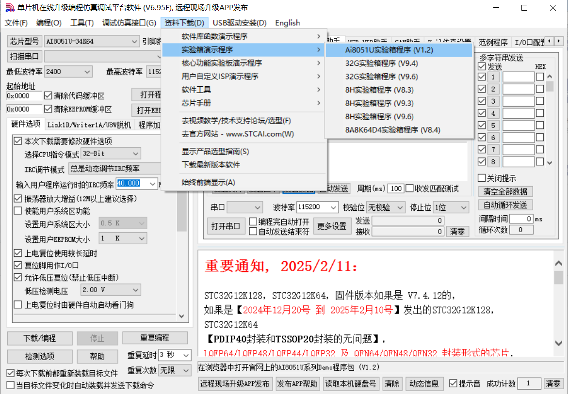
Task: Open 设置用户EEPROM大小 dropdown
Action: click(123, 238)
